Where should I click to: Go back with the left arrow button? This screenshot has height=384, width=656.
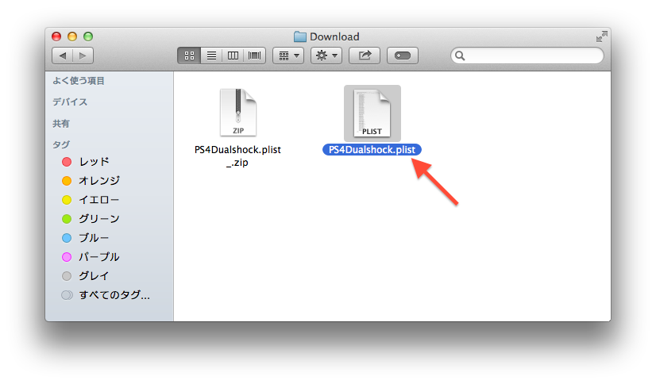tap(62, 56)
